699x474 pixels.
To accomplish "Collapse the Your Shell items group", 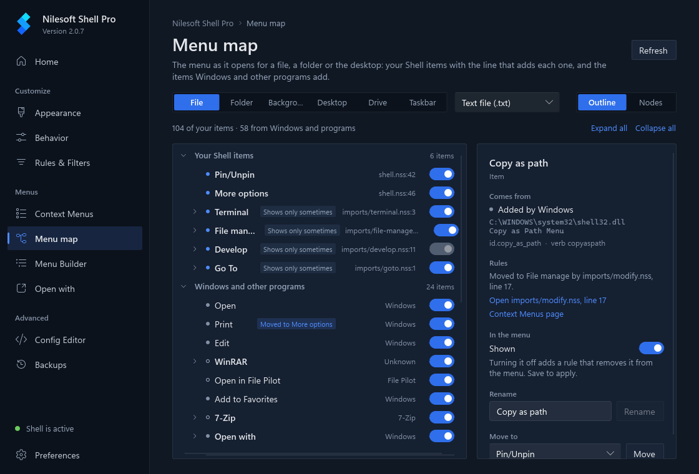I will pyautogui.click(x=183, y=155).
